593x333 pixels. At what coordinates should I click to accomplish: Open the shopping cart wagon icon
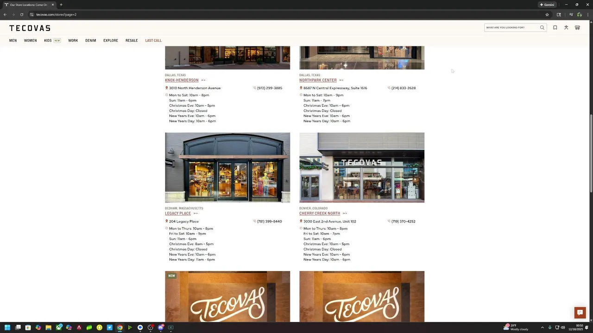577,28
